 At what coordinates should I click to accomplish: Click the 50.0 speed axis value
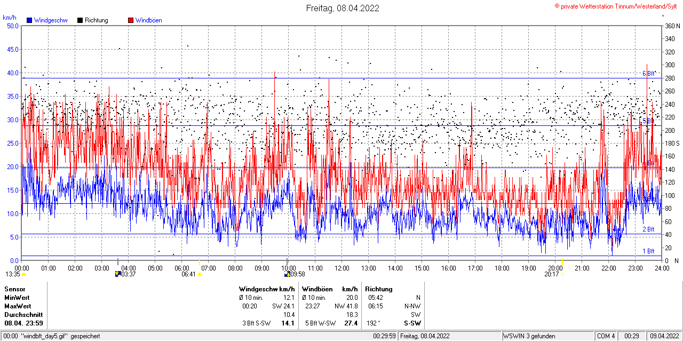12,26
